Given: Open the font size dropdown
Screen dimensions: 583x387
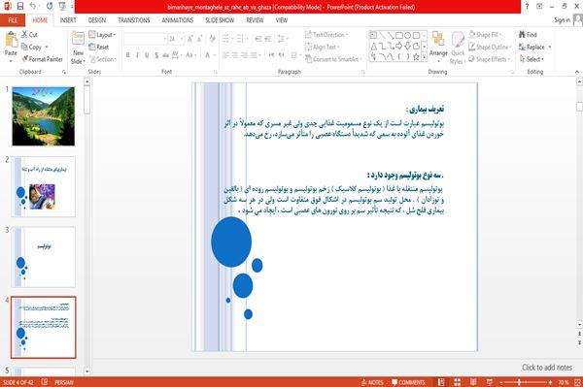Looking at the screenshot, I should pyautogui.click(x=182, y=39).
